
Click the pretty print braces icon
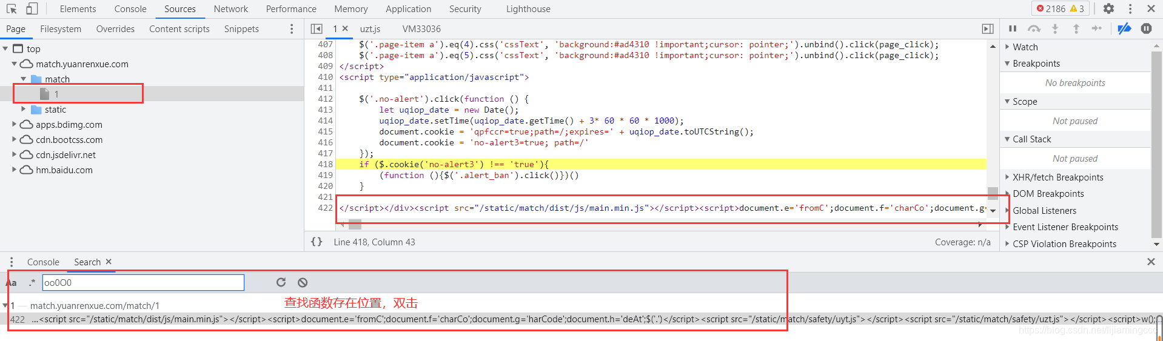pyautogui.click(x=317, y=242)
